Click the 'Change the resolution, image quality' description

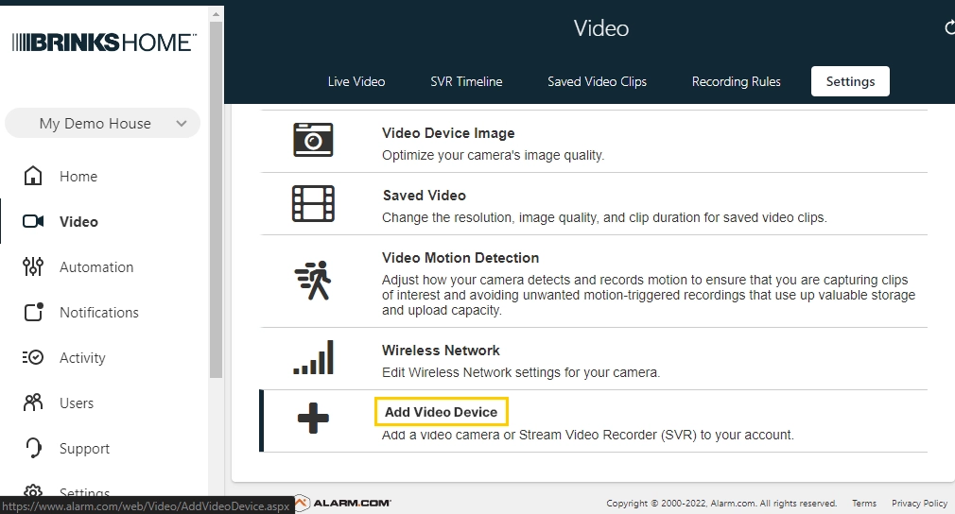click(x=604, y=217)
